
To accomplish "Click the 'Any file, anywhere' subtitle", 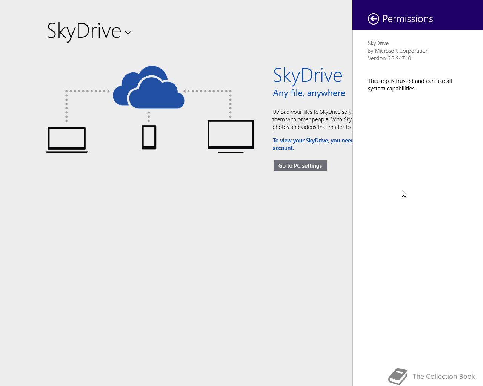I will pyautogui.click(x=309, y=93).
